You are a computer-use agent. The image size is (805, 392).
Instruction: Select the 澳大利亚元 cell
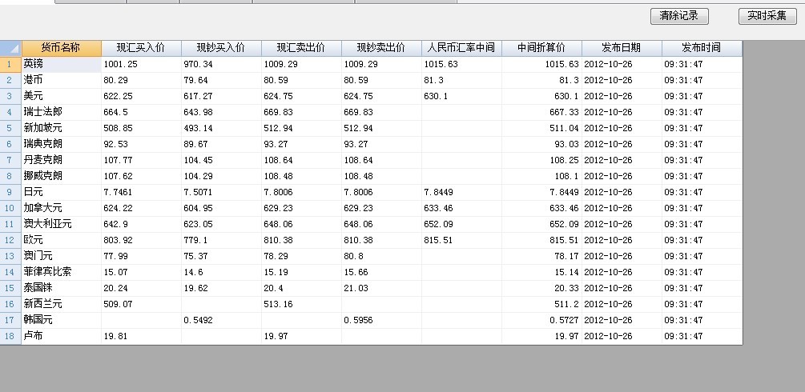click(x=62, y=224)
